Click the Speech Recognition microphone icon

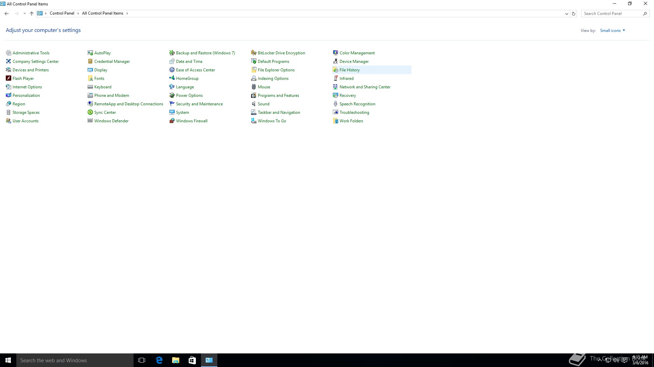click(x=336, y=104)
